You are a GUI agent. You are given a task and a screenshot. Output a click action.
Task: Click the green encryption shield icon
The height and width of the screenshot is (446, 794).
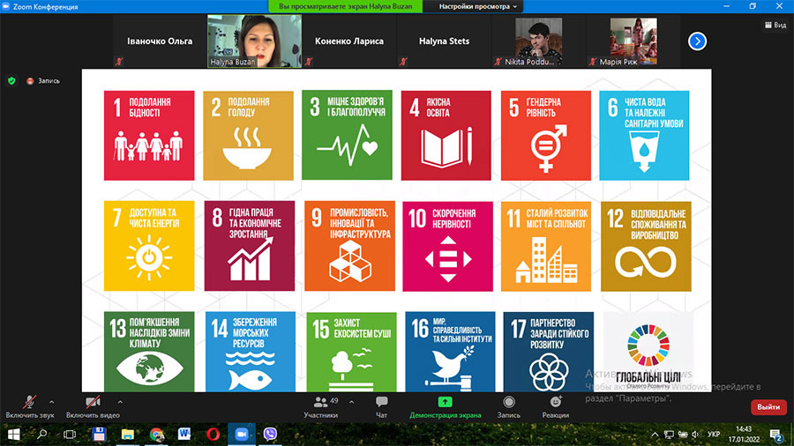coord(11,80)
